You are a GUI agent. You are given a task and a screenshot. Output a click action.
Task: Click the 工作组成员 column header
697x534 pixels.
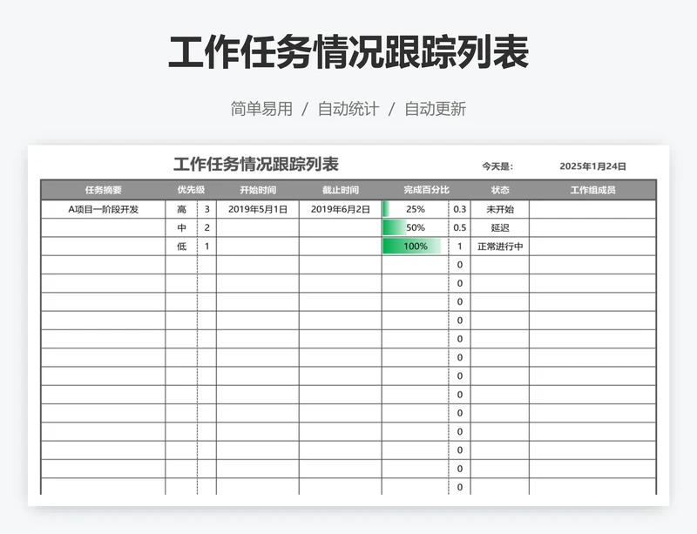coord(592,190)
